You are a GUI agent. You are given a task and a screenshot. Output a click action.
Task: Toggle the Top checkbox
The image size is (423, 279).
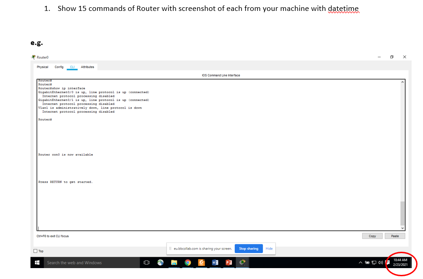pyautogui.click(x=35, y=251)
